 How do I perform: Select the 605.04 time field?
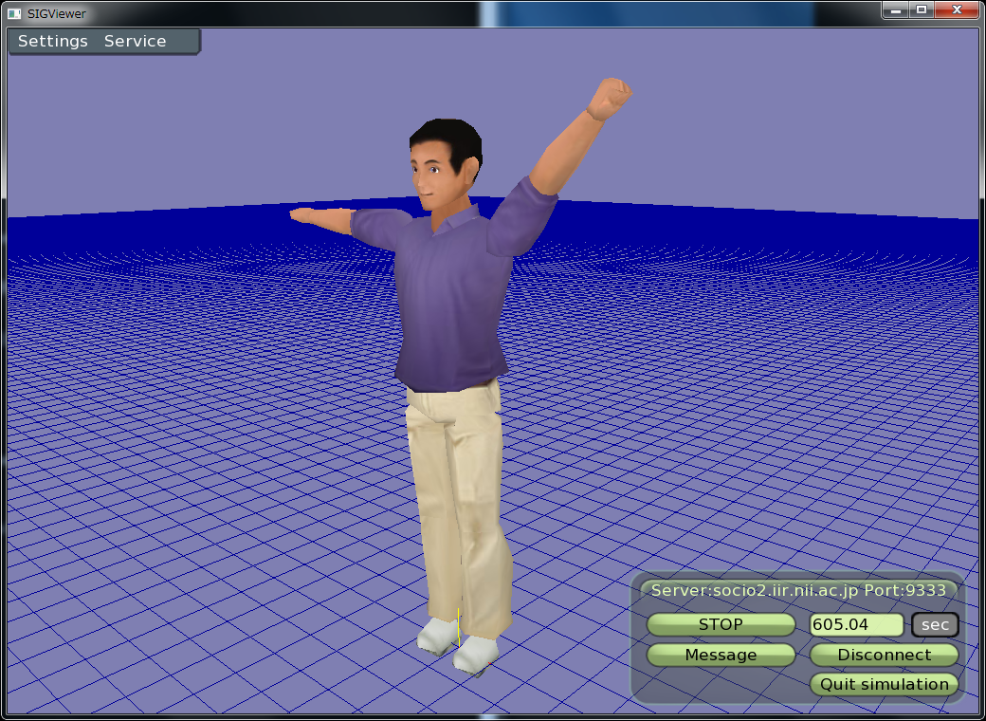[856, 624]
